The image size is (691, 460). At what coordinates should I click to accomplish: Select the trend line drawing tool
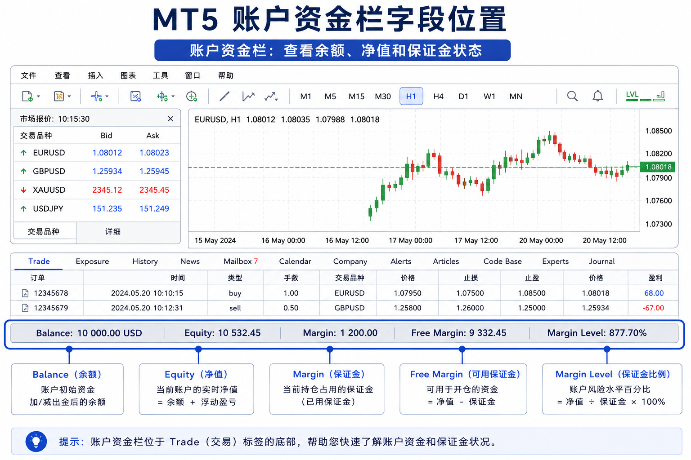[x=224, y=96]
